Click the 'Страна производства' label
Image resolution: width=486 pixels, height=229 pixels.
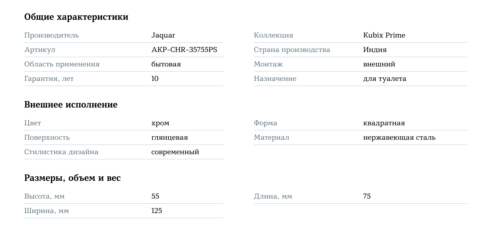(x=292, y=50)
